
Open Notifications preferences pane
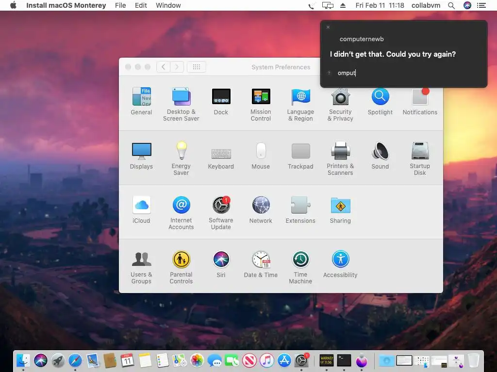(x=420, y=101)
